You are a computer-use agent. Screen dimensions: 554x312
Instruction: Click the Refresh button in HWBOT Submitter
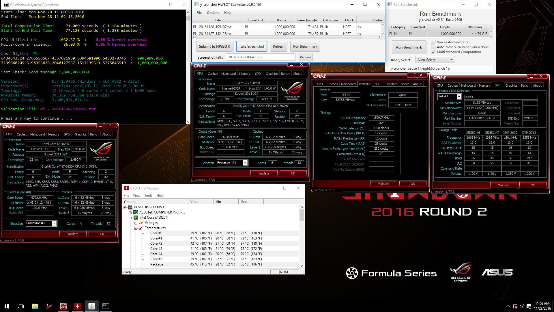278,47
